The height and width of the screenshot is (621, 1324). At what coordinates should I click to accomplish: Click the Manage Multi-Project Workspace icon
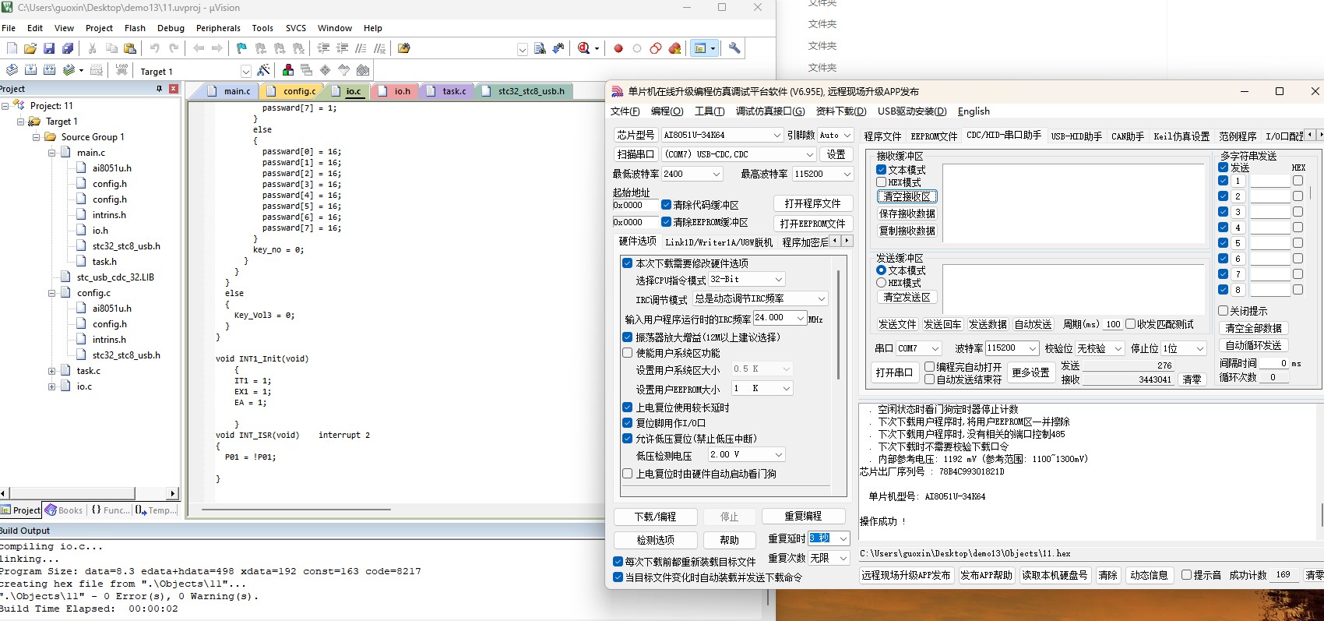306,70
